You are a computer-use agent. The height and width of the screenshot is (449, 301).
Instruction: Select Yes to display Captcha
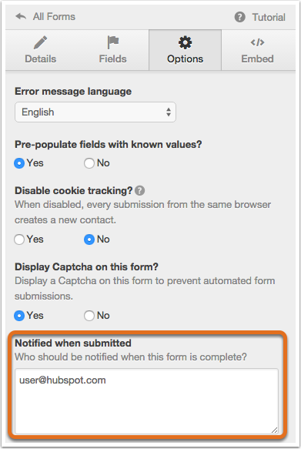pyautogui.click(x=19, y=316)
